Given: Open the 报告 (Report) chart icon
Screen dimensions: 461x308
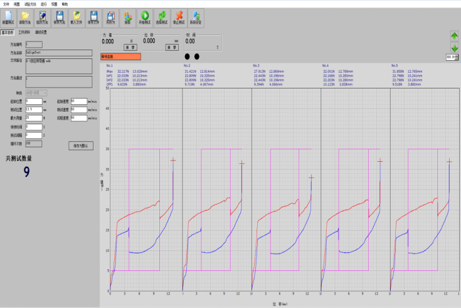Looking at the screenshot, I should point(127,17).
